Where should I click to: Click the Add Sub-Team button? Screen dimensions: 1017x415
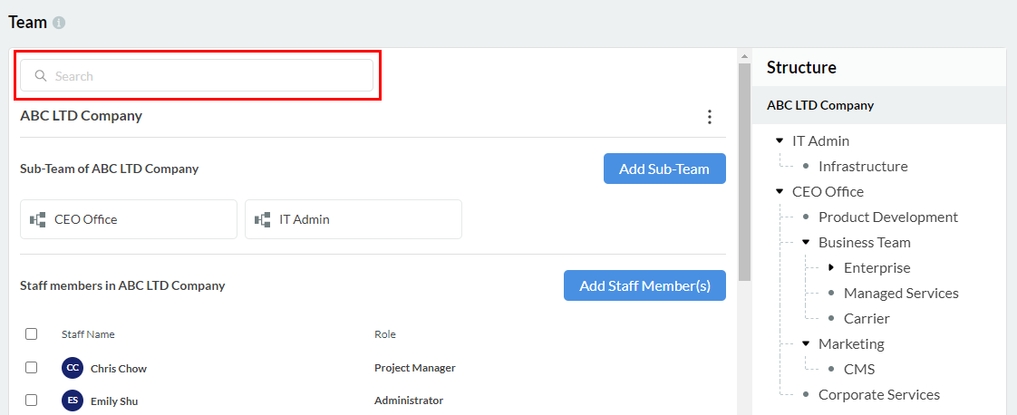(664, 169)
